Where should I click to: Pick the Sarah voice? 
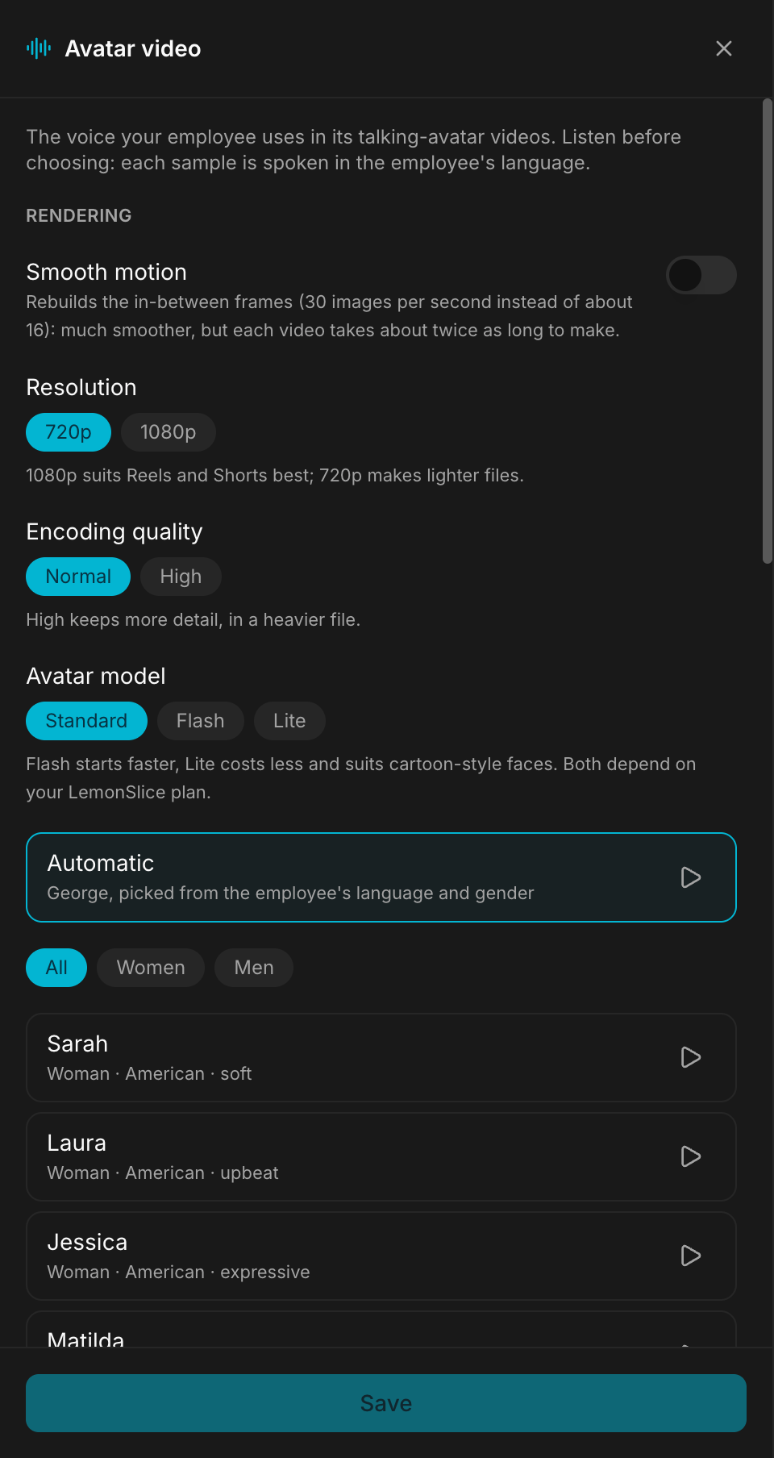tap(381, 1057)
